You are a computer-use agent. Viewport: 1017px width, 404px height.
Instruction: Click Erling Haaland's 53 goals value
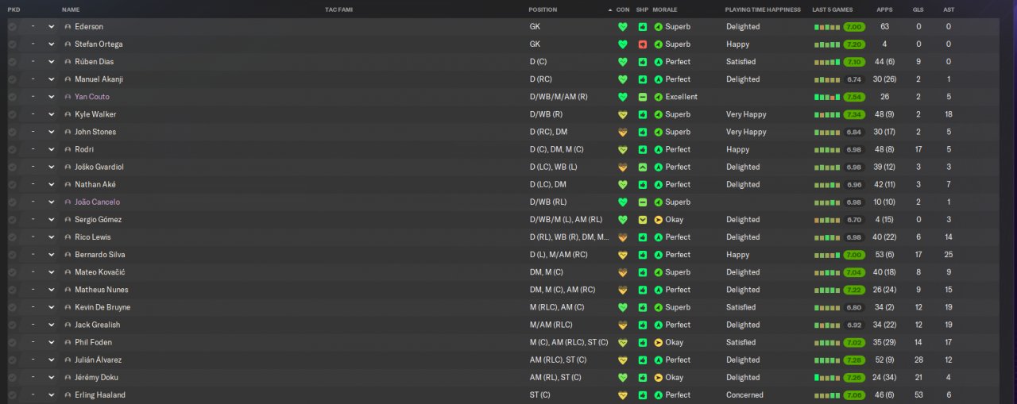[918, 394]
